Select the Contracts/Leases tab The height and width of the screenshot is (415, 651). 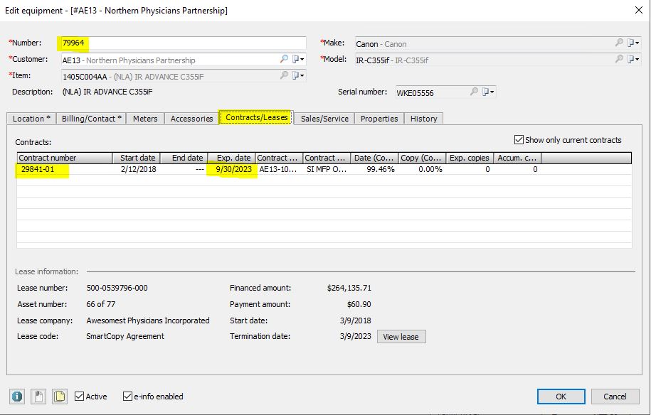[x=257, y=117]
